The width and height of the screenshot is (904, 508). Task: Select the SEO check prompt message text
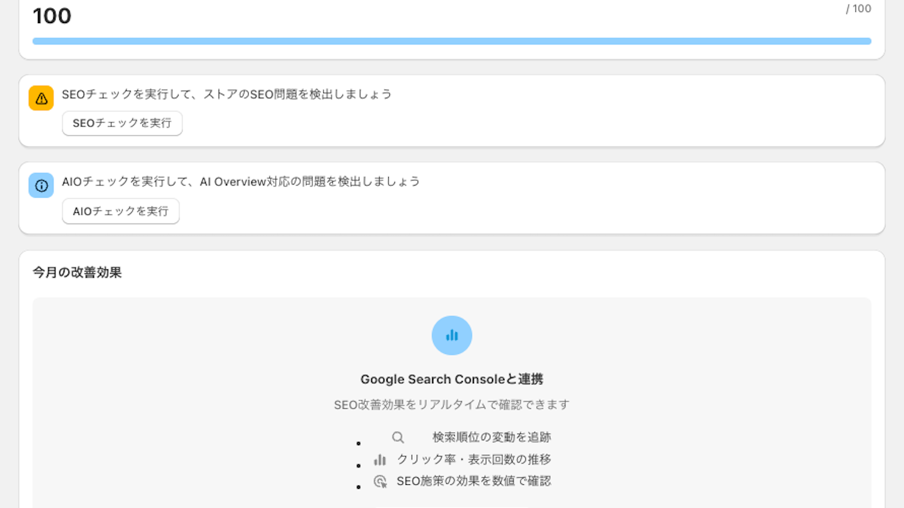pyautogui.click(x=227, y=94)
